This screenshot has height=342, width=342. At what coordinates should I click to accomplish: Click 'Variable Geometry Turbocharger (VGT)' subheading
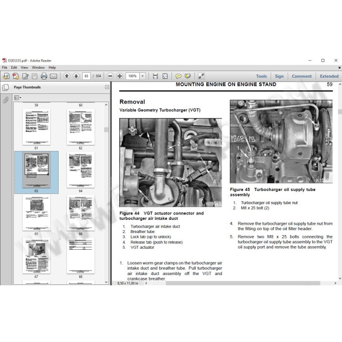160,110
